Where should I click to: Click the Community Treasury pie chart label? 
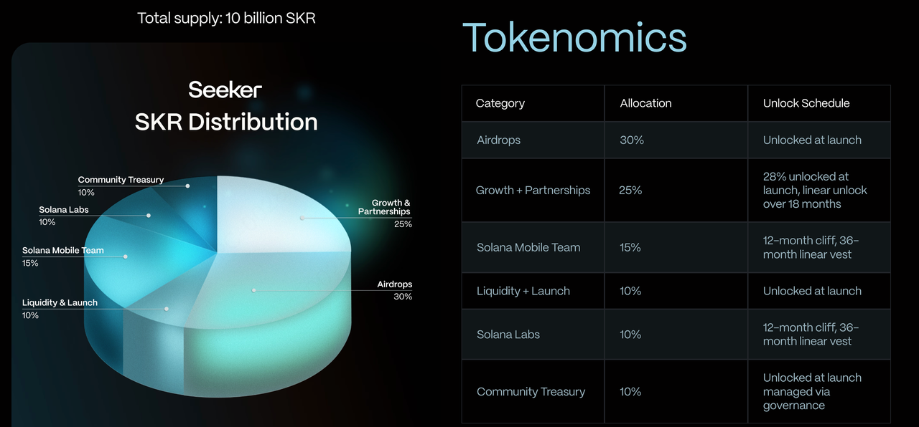(x=121, y=180)
